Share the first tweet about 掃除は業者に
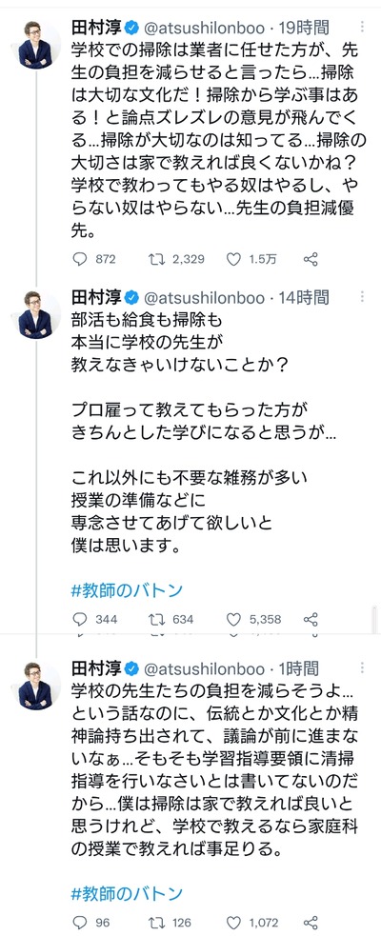The height and width of the screenshot is (936, 381). tap(311, 259)
